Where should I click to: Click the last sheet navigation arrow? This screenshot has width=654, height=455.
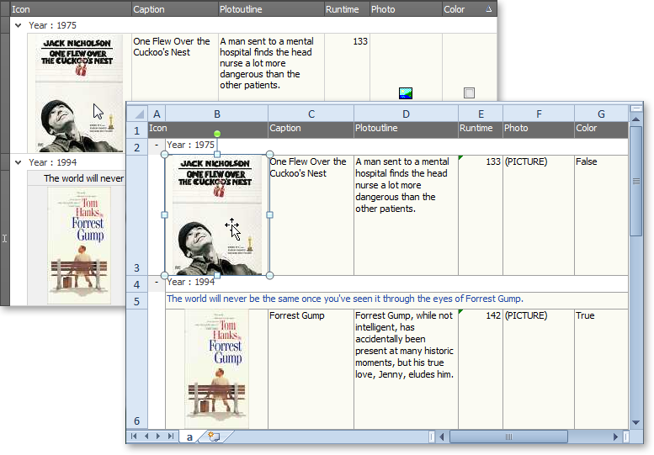point(171,436)
